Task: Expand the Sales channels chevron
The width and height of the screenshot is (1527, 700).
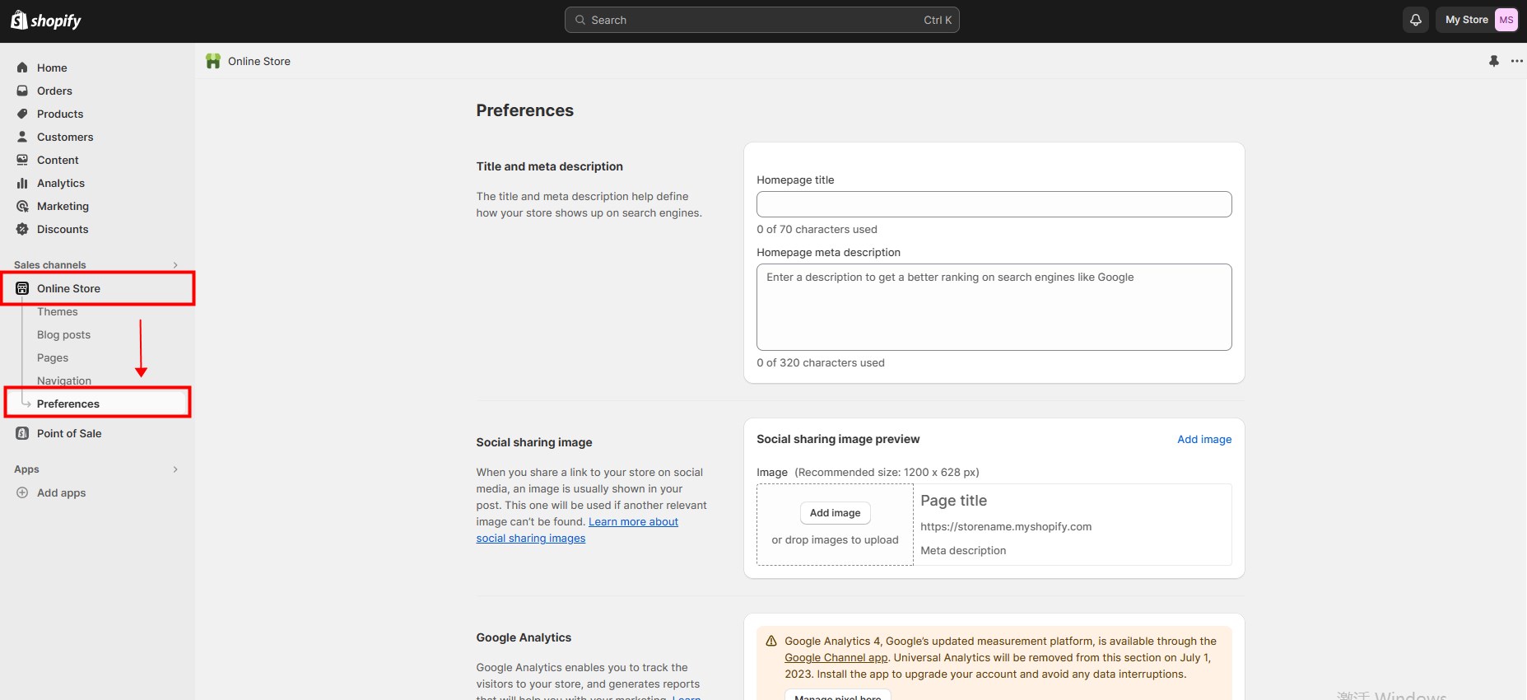Action: 175,265
